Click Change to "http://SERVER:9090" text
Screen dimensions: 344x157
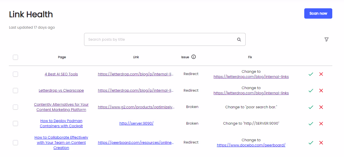coord(251,123)
